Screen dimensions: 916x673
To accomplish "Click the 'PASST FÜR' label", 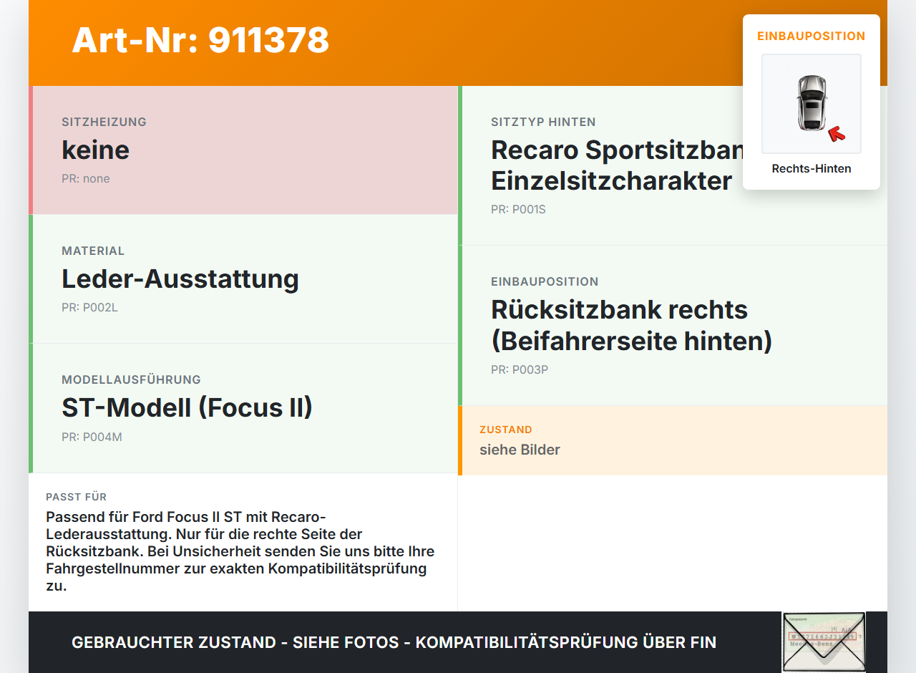I will click(x=77, y=497).
